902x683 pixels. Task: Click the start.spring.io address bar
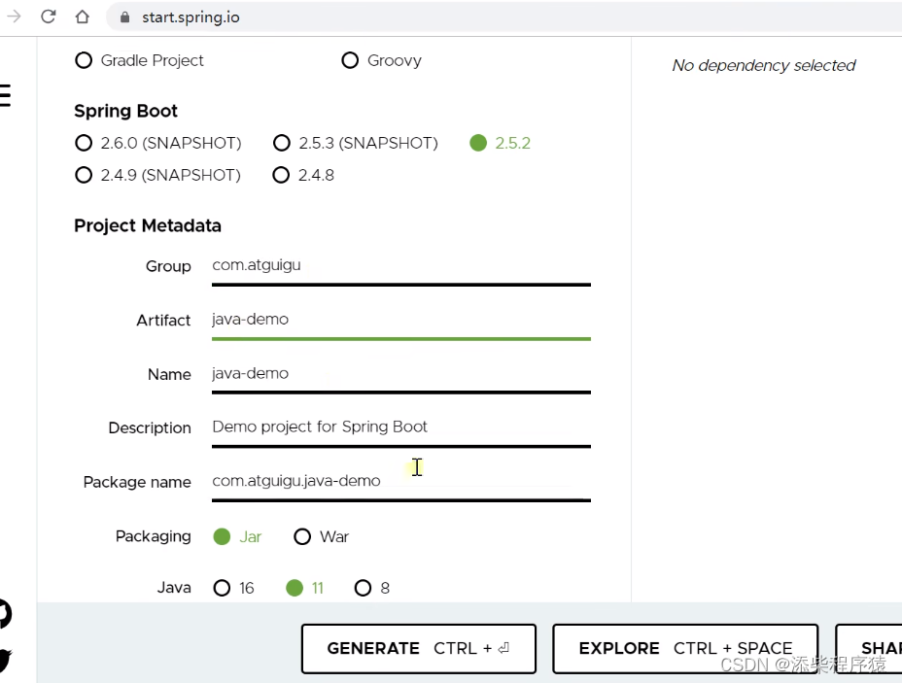point(503,17)
